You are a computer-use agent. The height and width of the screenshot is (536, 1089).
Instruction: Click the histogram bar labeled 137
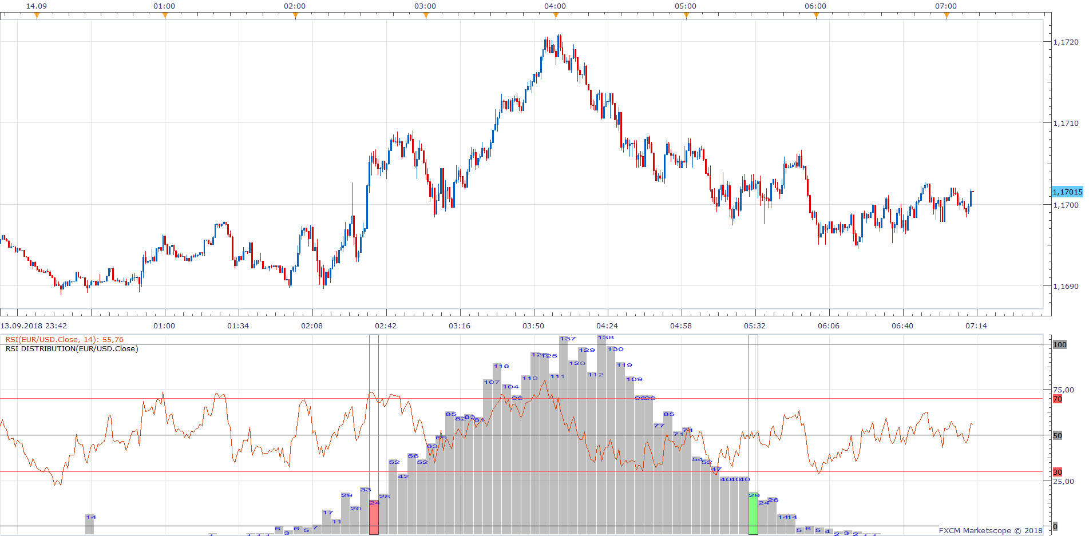pyautogui.click(x=564, y=436)
